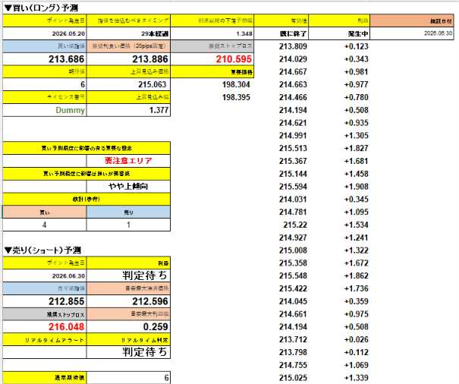Select the やや上傾向 cell
The image size is (459, 384).
[128, 186]
